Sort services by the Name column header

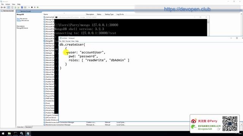point(46,14)
